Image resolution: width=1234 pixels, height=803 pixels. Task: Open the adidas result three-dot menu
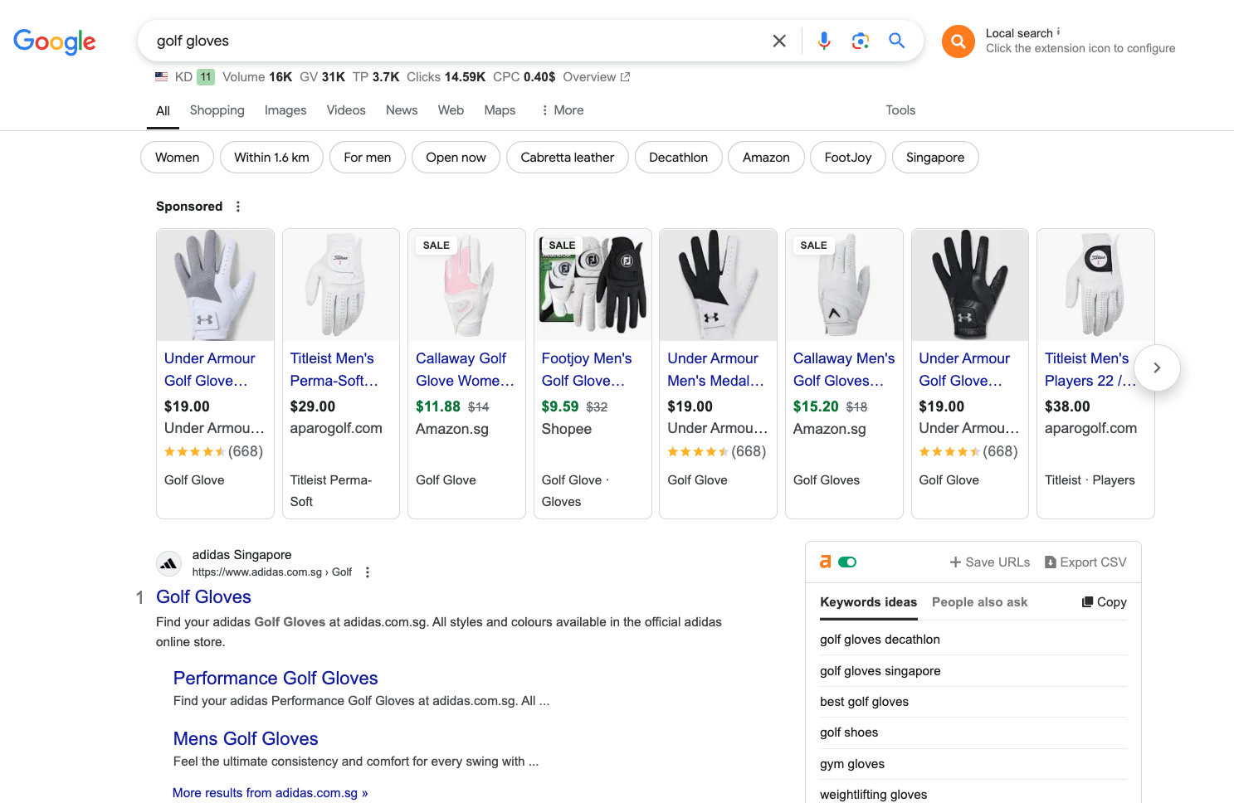click(368, 572)
